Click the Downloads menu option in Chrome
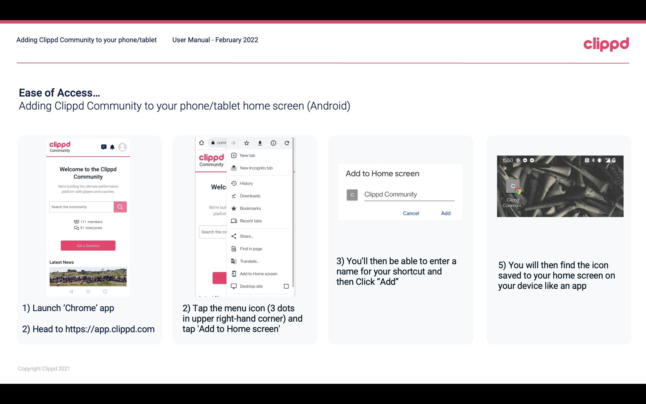The width and height of the screenshot is (646, 404). point(249,195)
